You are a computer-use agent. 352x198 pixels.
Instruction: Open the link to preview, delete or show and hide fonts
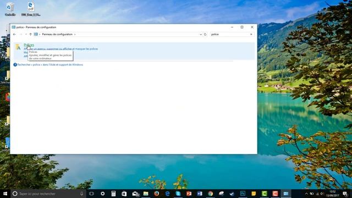click(61, 49)
